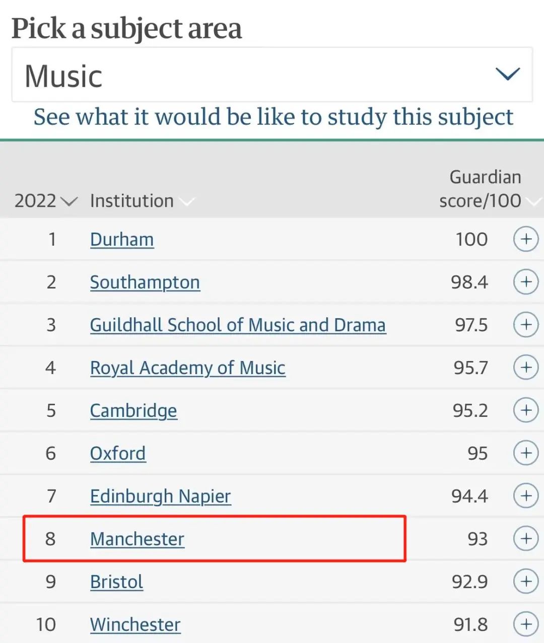
Task: Open the Durham university link
Action: 122,240
